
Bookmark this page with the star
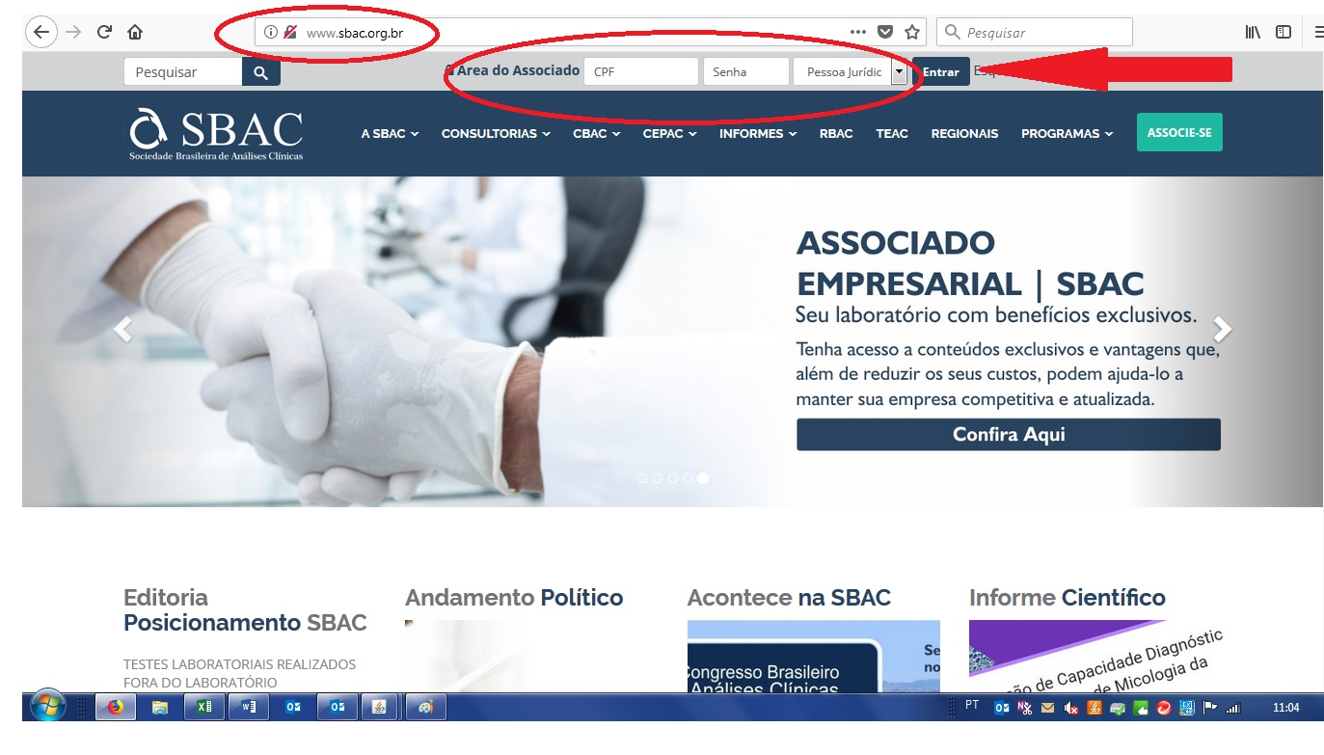[912, 32]
